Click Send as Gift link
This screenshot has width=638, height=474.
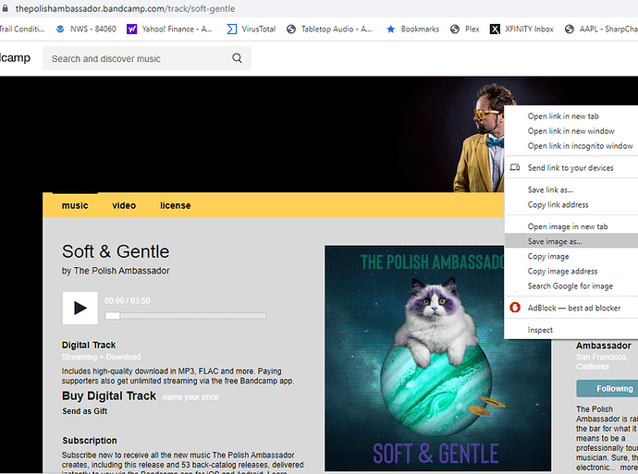85,411
